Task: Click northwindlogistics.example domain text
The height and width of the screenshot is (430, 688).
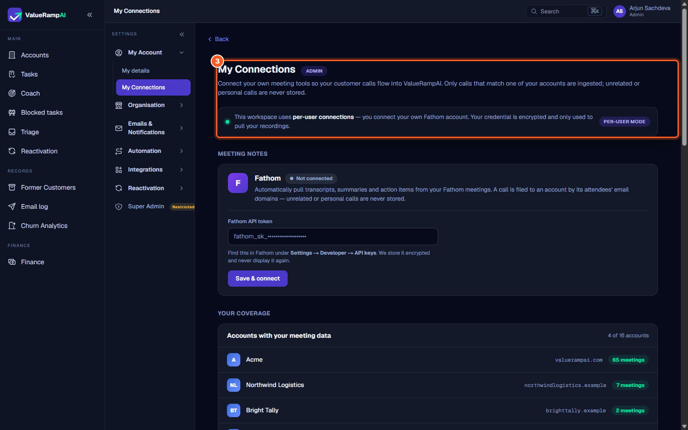Action: pos(565,385)
